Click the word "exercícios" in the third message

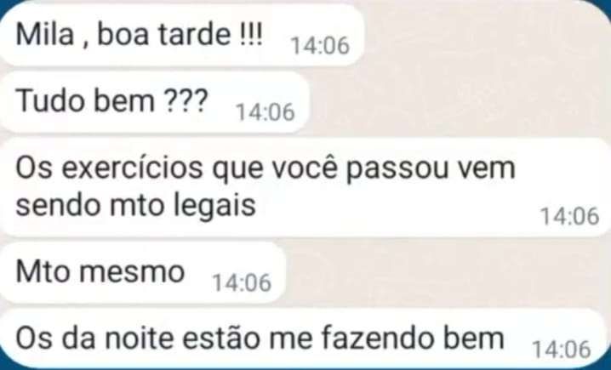[133, 168]
